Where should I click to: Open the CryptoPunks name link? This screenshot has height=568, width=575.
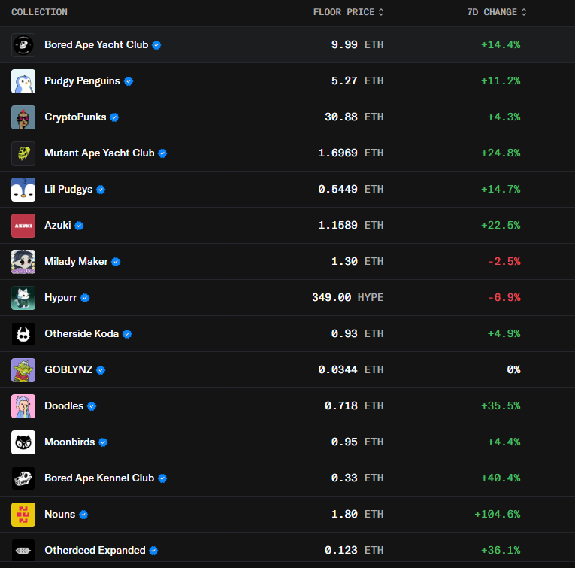pyautogui.click(x=75, y=117)
